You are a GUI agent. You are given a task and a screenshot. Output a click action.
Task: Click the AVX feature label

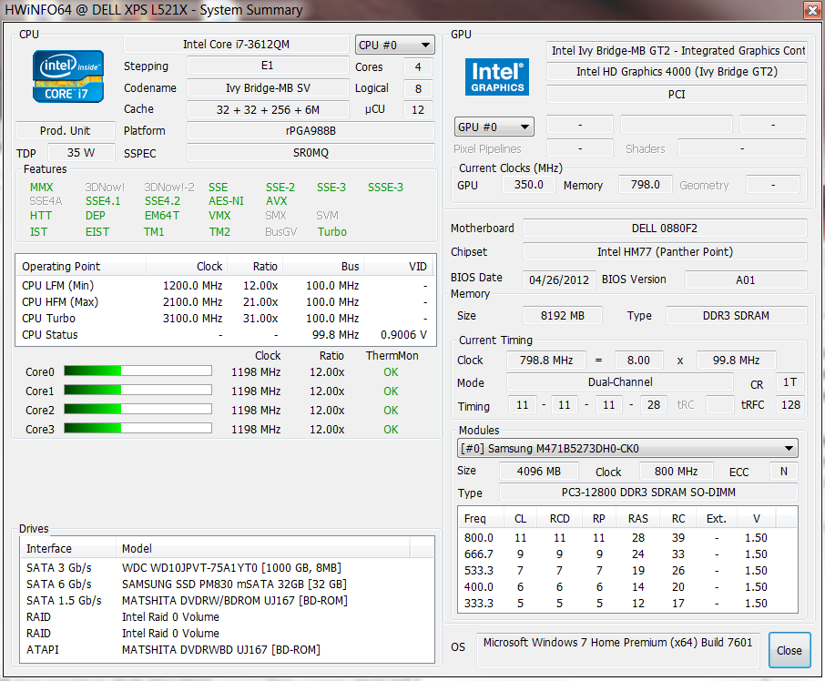click(277, 201)
